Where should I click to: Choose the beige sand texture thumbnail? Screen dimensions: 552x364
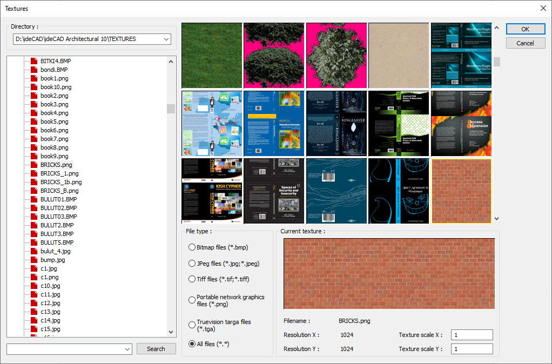tap(399, 55)
